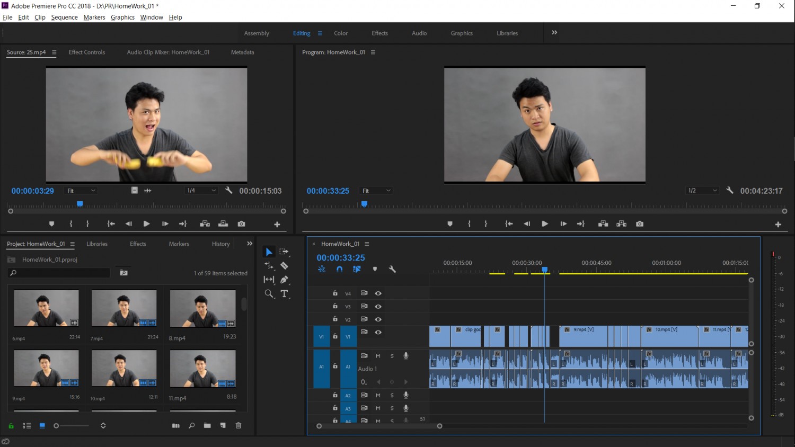Select the 6.mp4 thumbnail in Project panel
This screenshot has width=795, height=447.
[x=46, y=308]
